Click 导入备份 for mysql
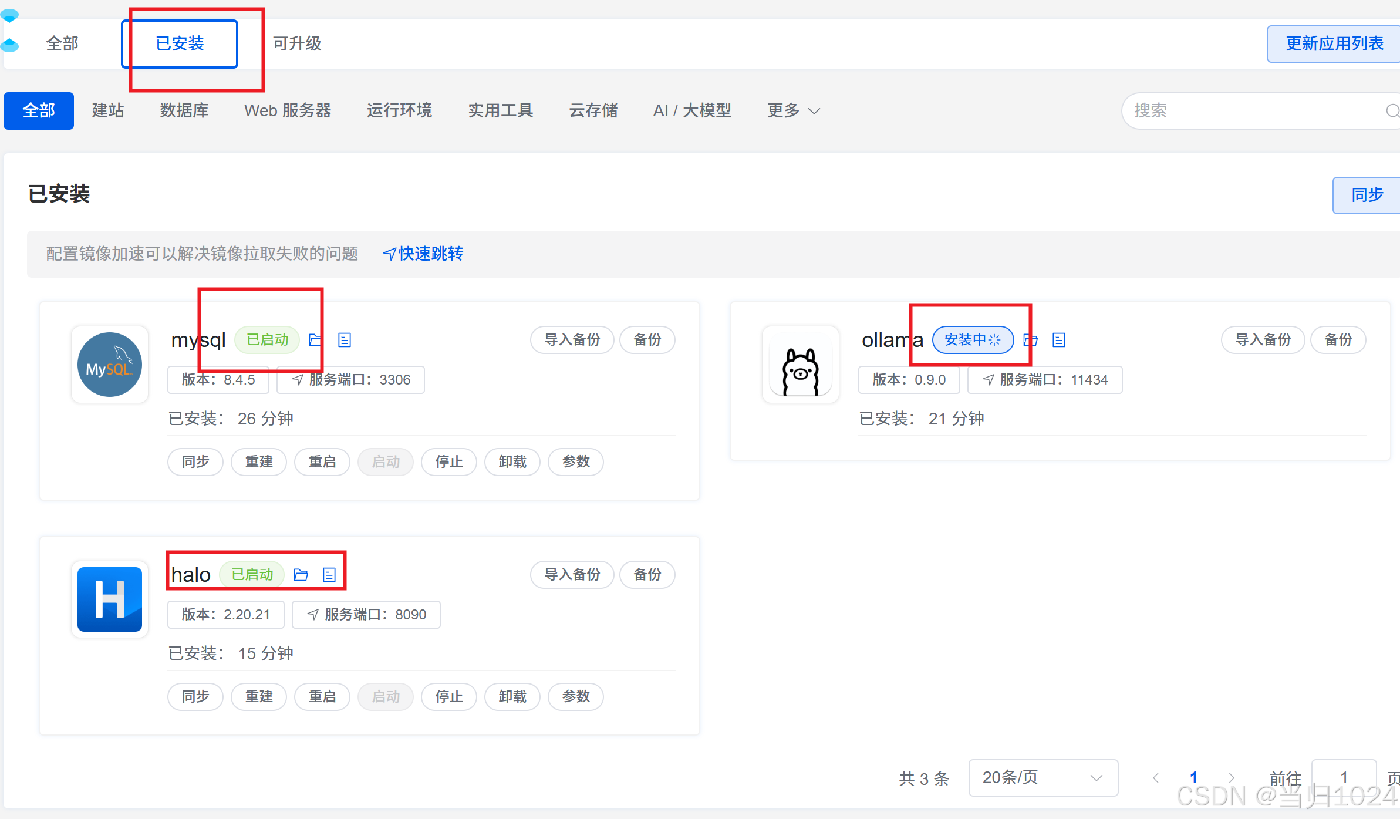The image size is (1400, 819). [572, 340]
